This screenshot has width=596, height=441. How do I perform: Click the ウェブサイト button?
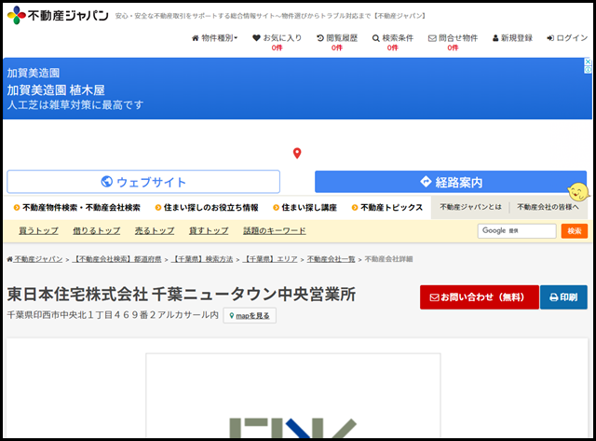(x=143, y=182)
